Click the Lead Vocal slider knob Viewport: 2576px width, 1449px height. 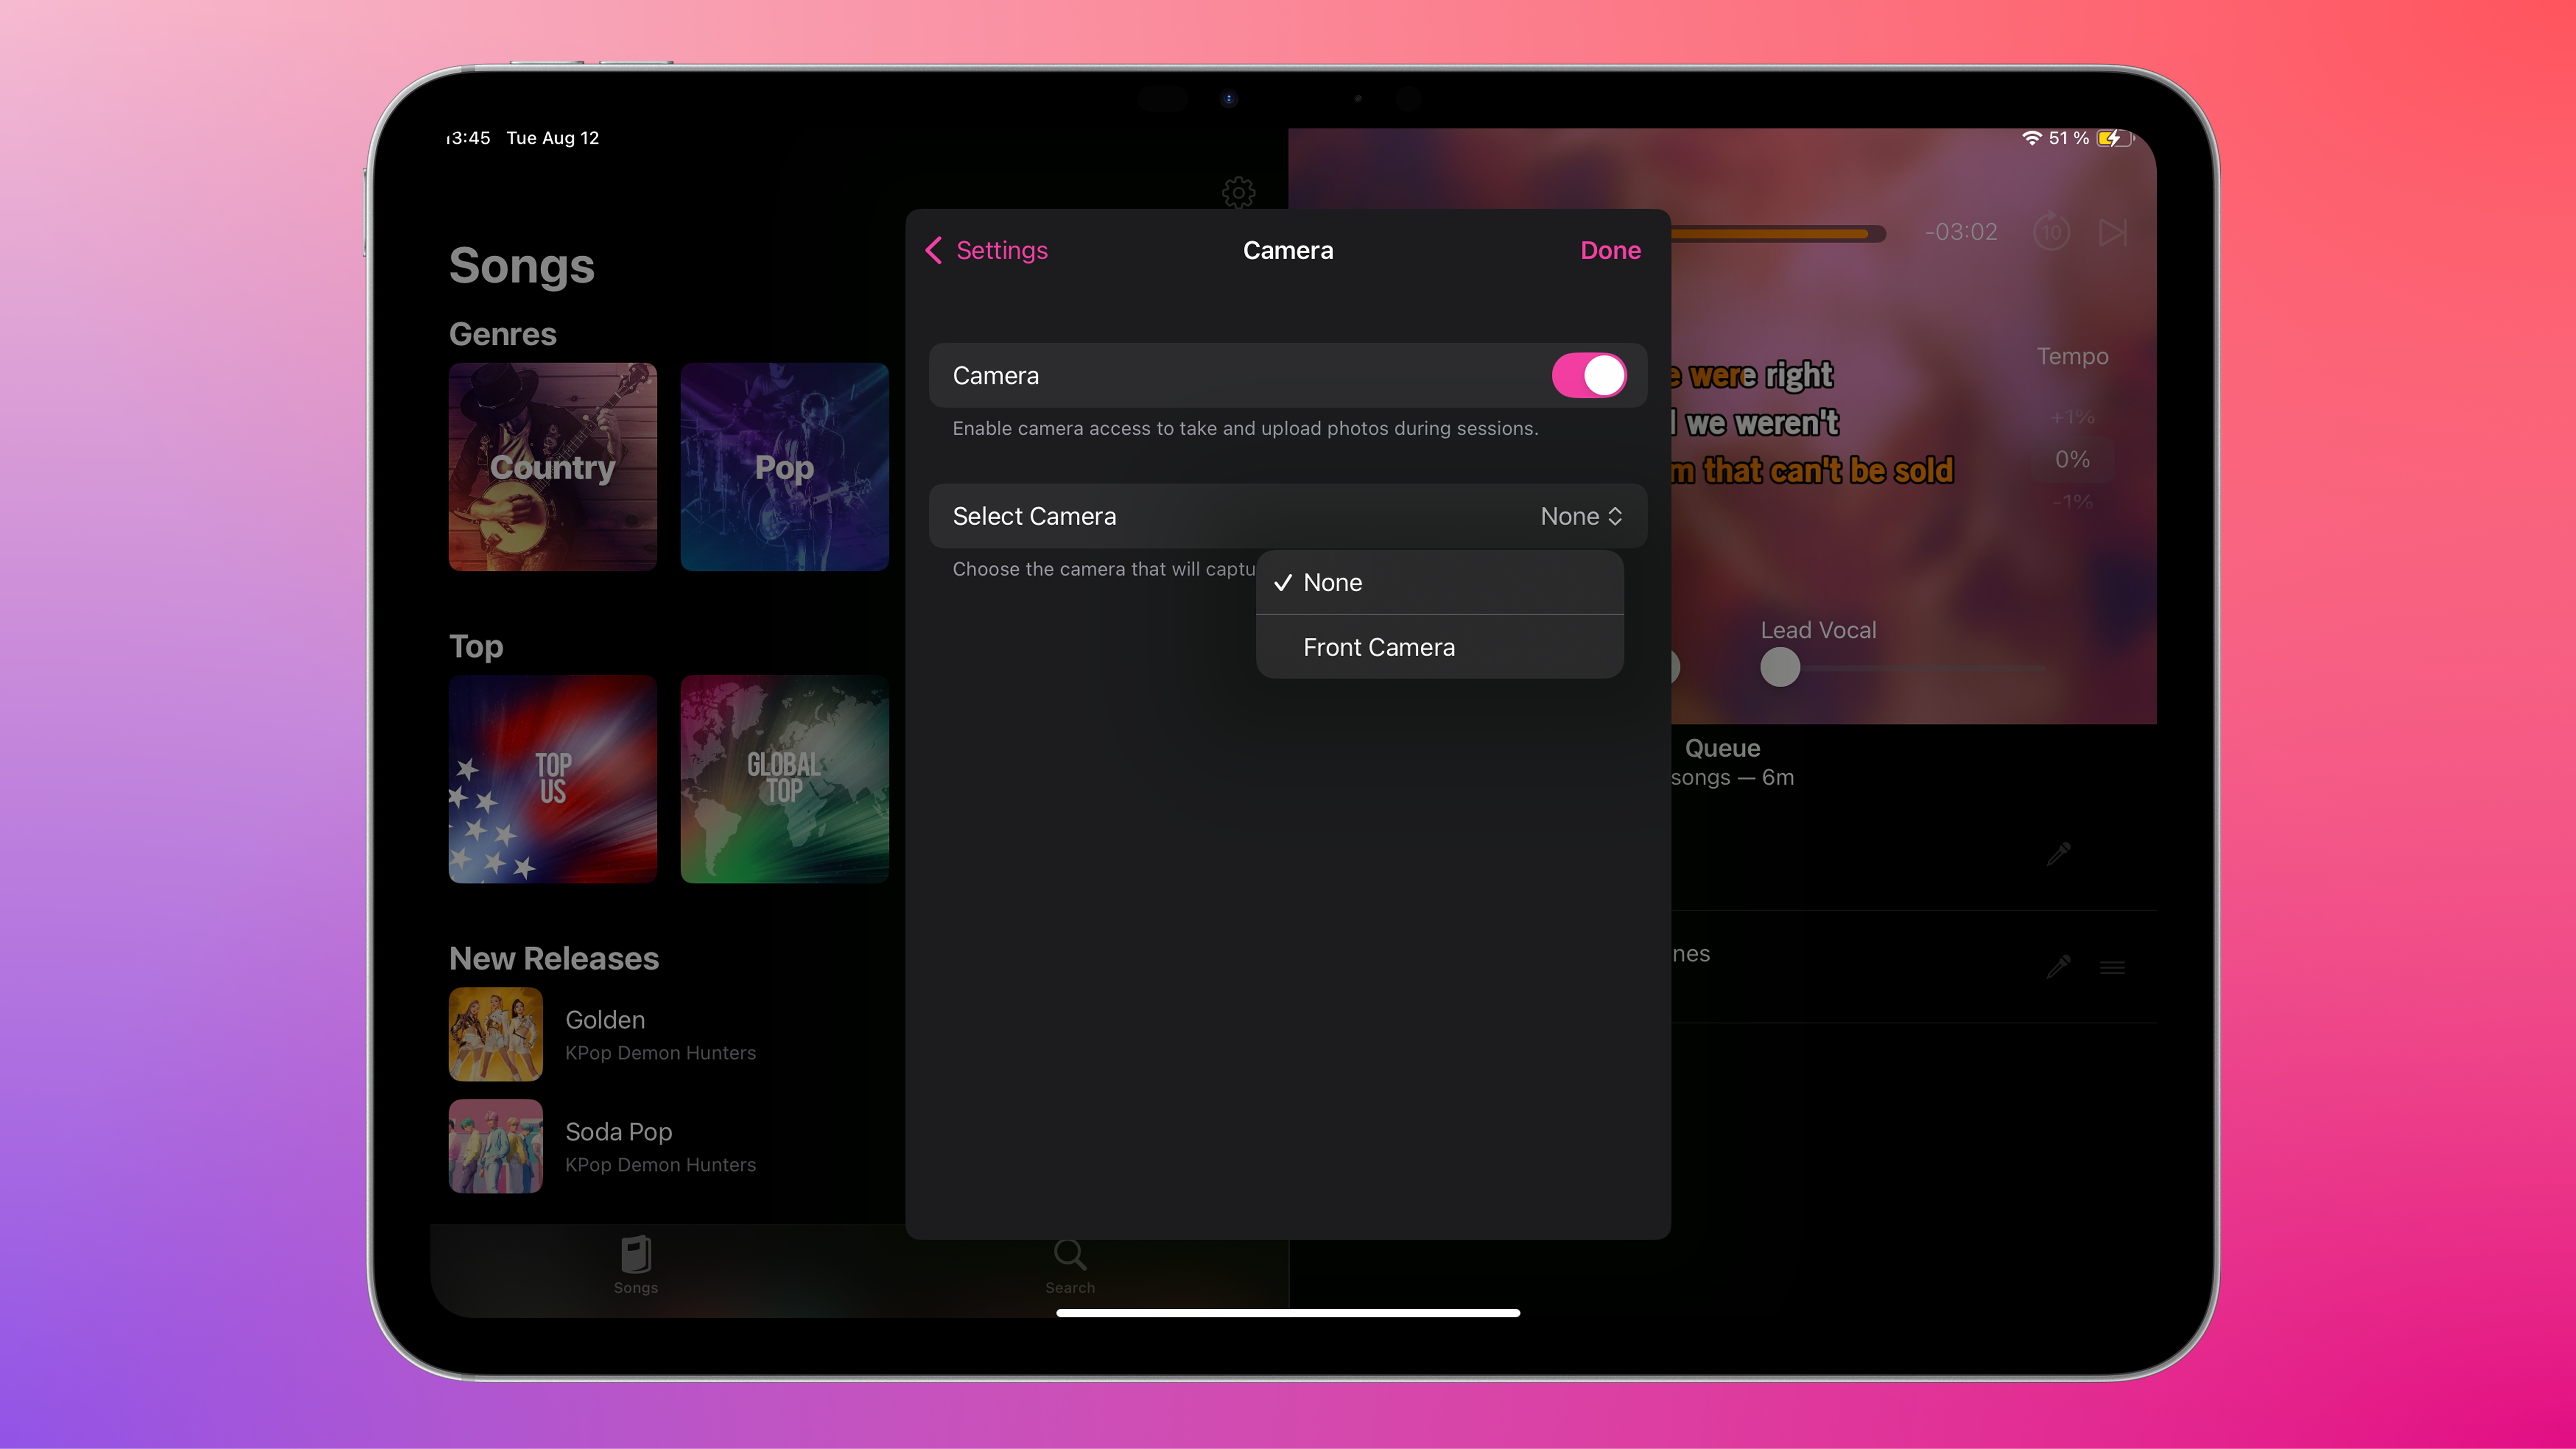1780,667
